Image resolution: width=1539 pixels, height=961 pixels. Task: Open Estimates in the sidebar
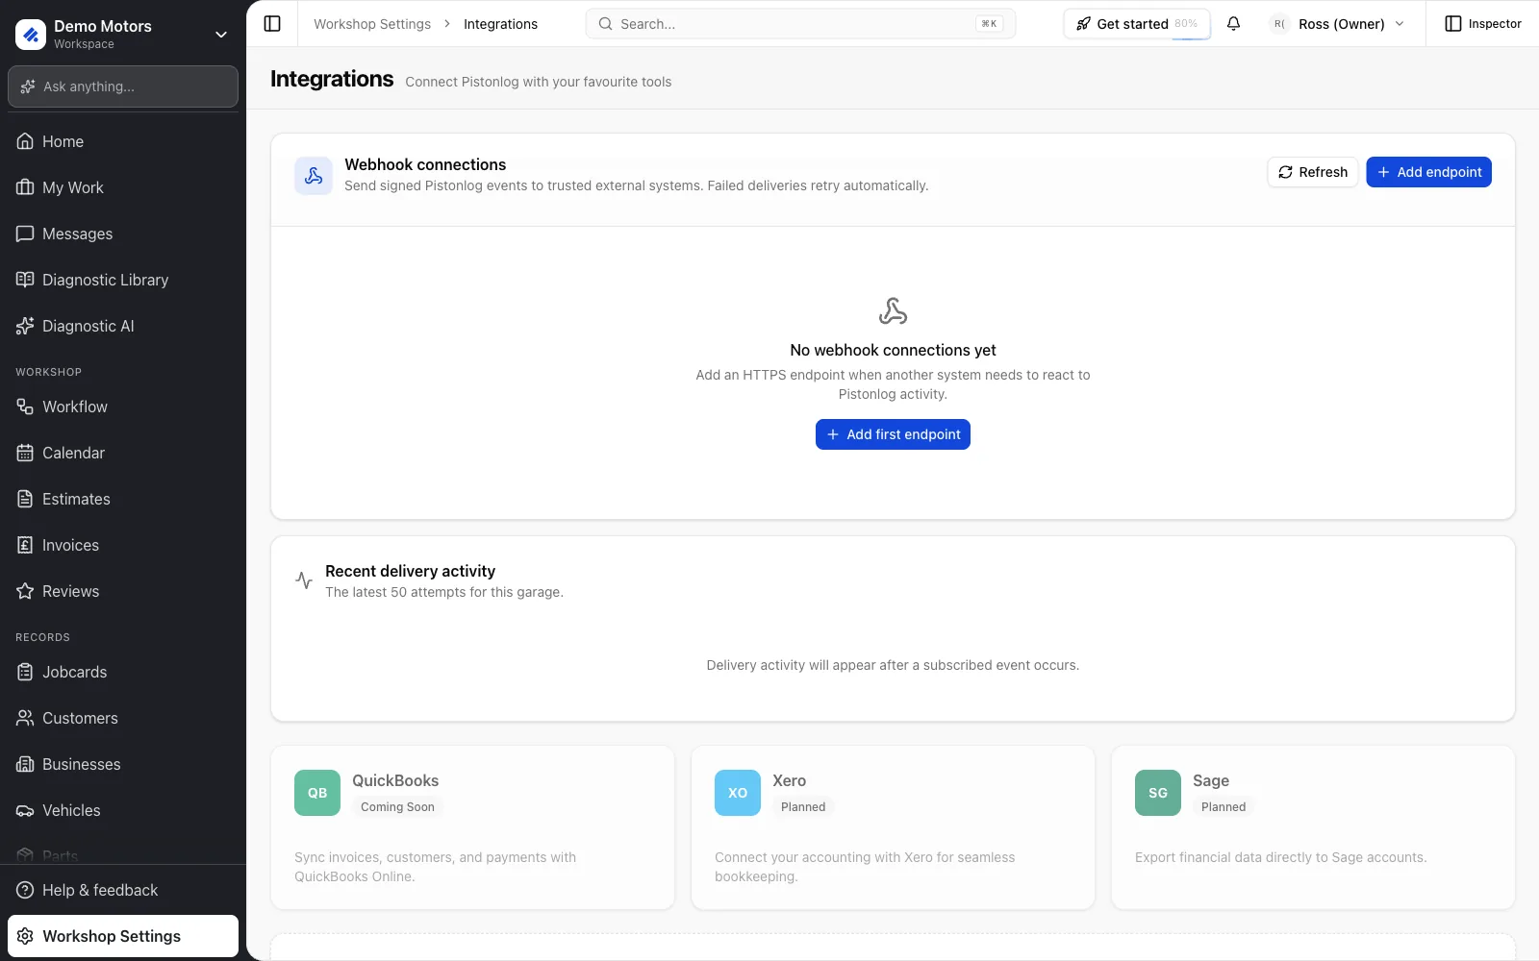123,499
